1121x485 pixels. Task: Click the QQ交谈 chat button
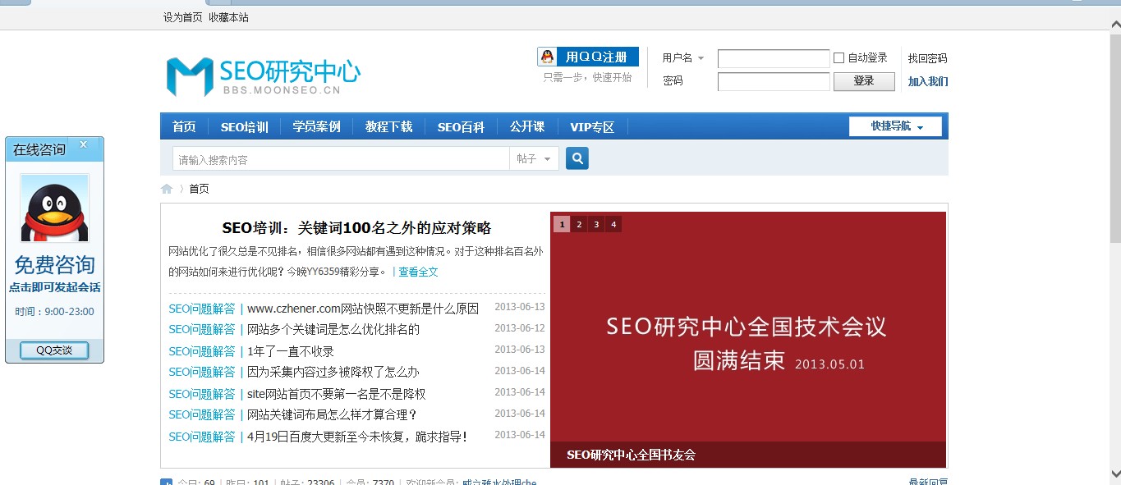(x=54, y=350)
